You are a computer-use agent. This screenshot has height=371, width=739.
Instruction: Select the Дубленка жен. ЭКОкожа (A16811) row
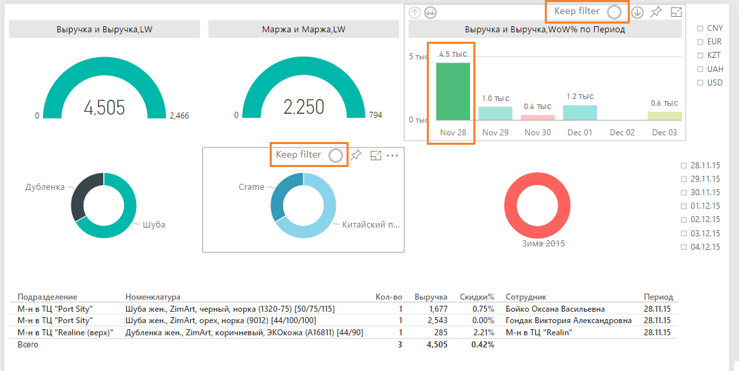pos(344,333)
